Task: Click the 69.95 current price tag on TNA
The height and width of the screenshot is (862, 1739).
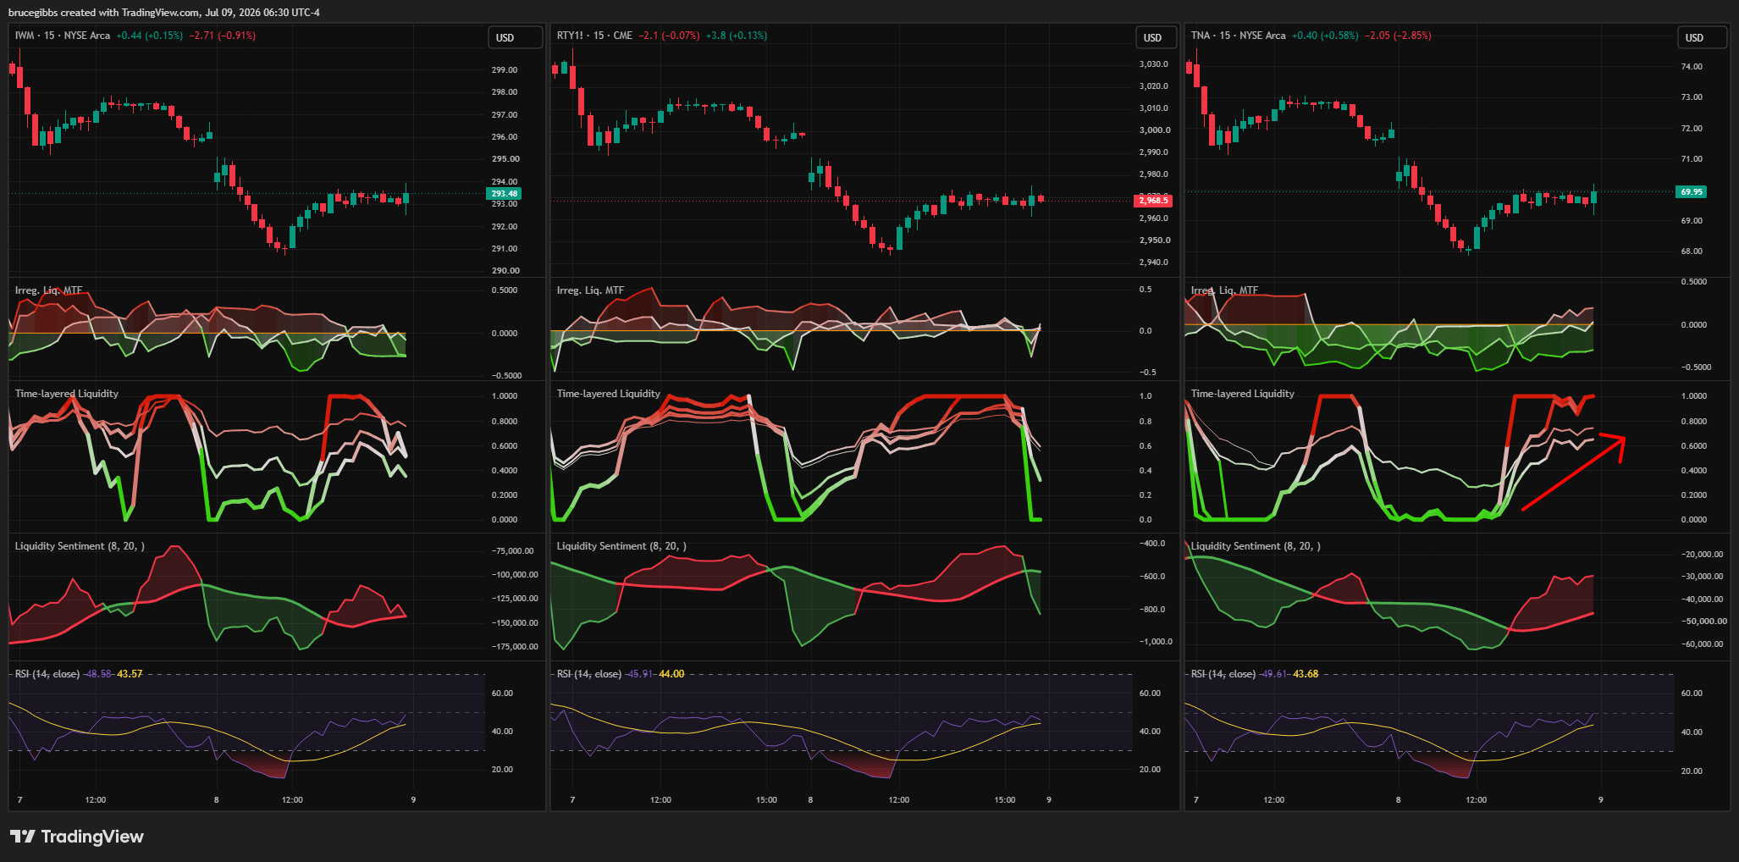Action: (1692, 192)
